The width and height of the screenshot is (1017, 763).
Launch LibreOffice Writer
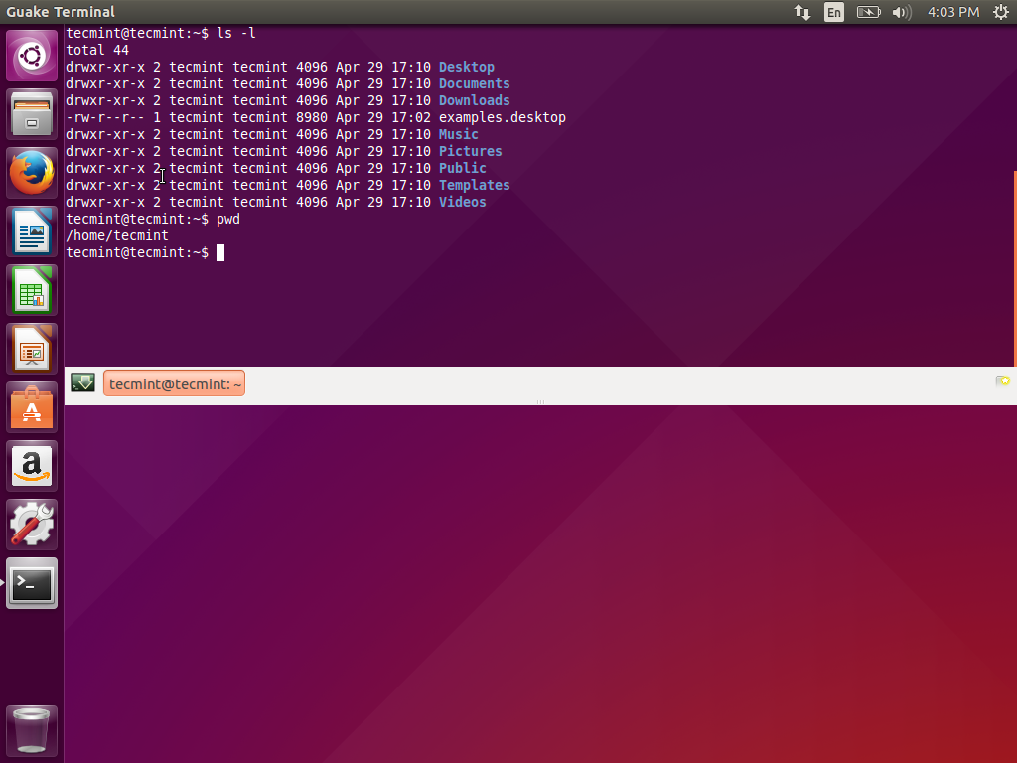pos(32,230)
